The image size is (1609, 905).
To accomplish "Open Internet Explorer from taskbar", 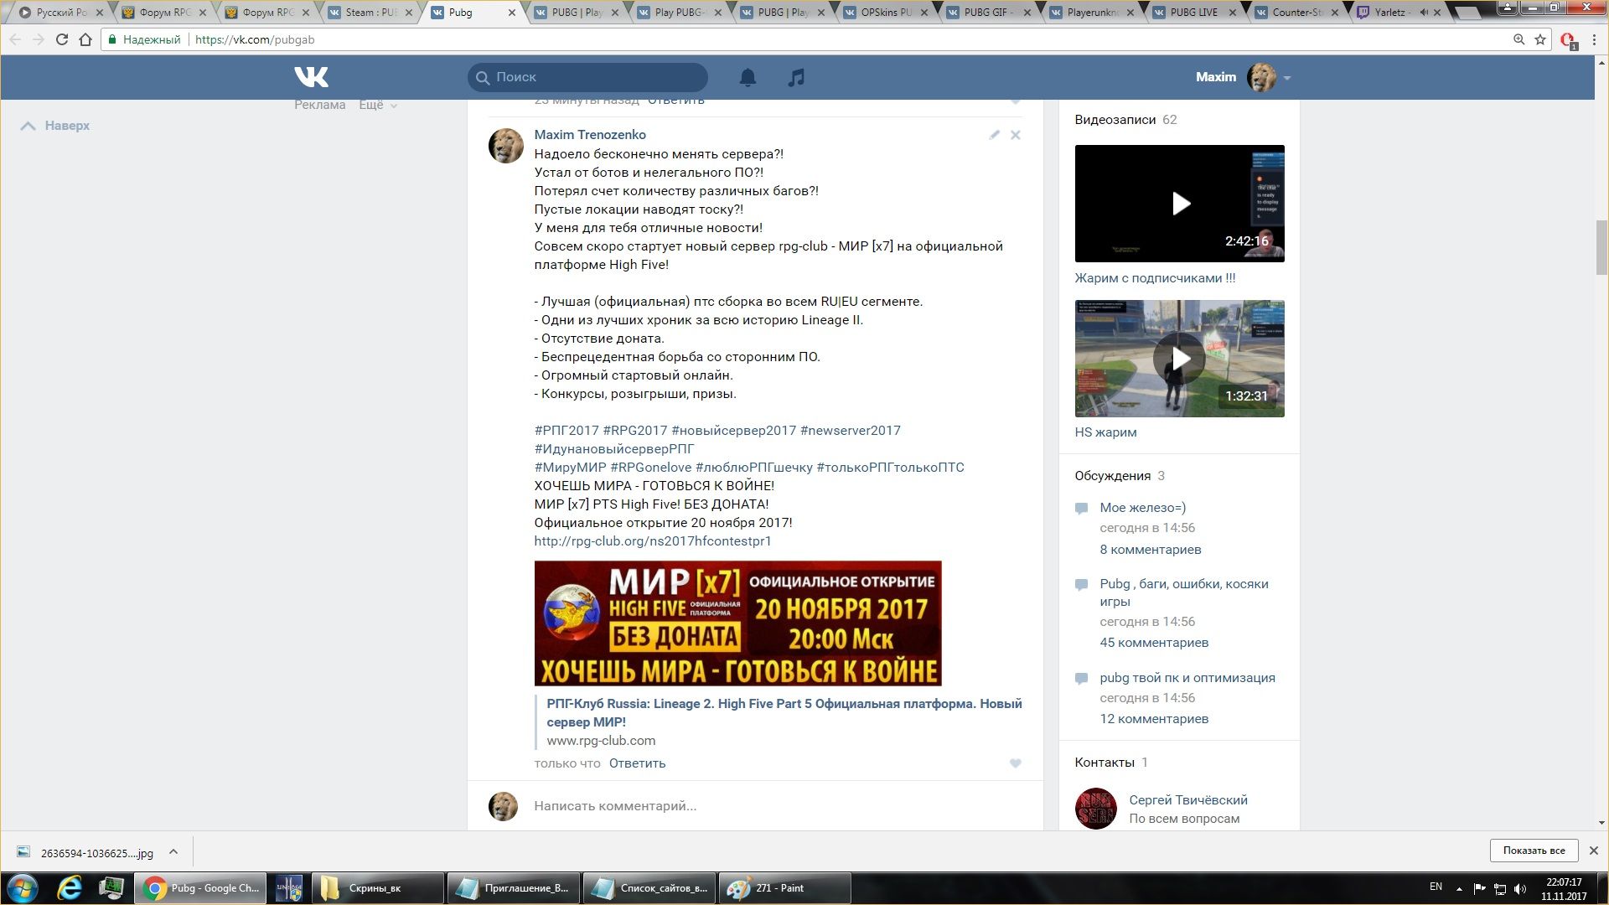I will (70, 887).
